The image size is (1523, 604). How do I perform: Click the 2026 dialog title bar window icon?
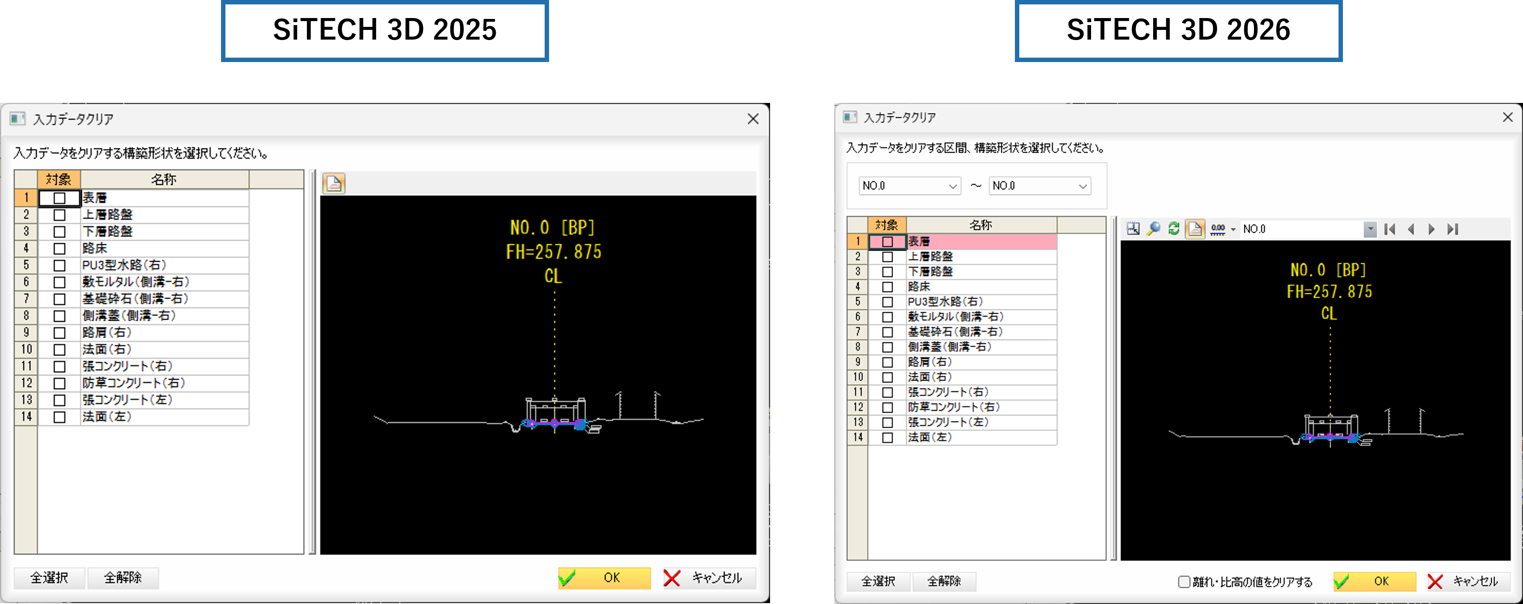pos(850,117)
